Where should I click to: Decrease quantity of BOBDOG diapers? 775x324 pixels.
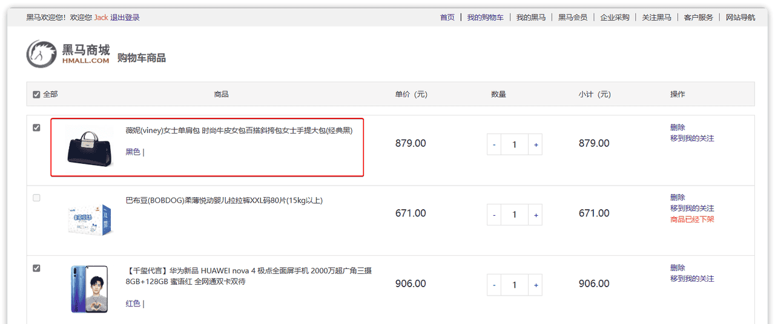tap(494, 215)
